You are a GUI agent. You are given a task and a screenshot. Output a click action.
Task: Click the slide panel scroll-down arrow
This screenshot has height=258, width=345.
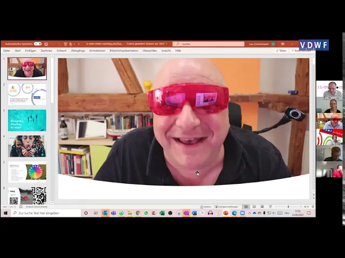point(52,203)
